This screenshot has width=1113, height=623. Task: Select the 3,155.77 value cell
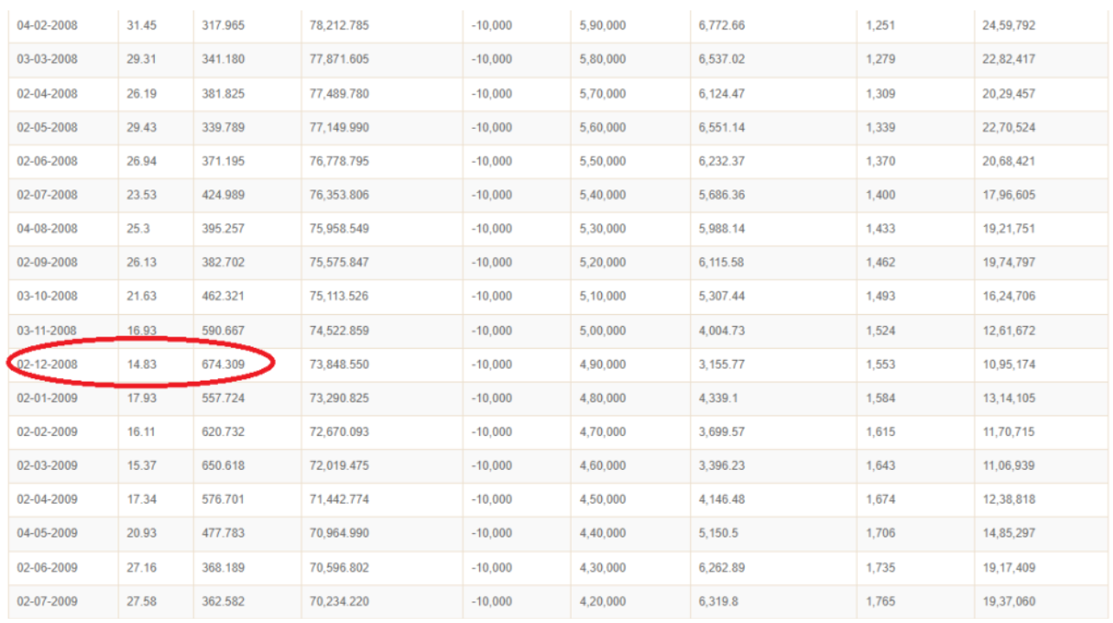tap(721, 364)
